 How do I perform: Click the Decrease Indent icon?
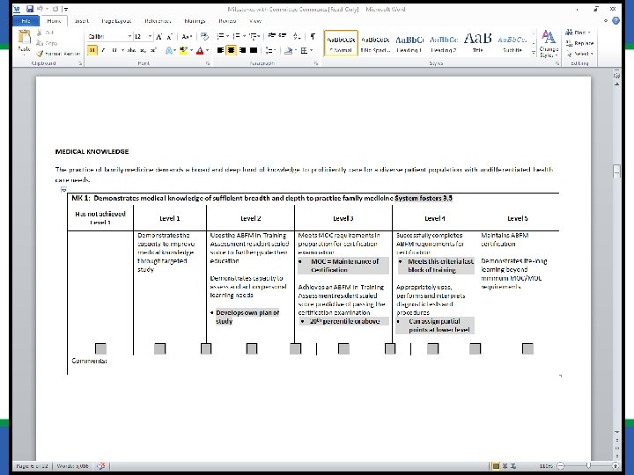[272, 36]
